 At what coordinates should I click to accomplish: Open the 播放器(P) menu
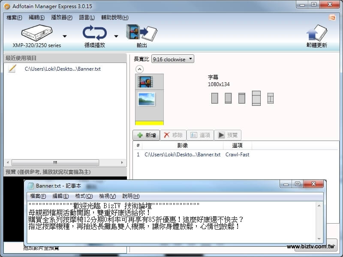[62, 18]
